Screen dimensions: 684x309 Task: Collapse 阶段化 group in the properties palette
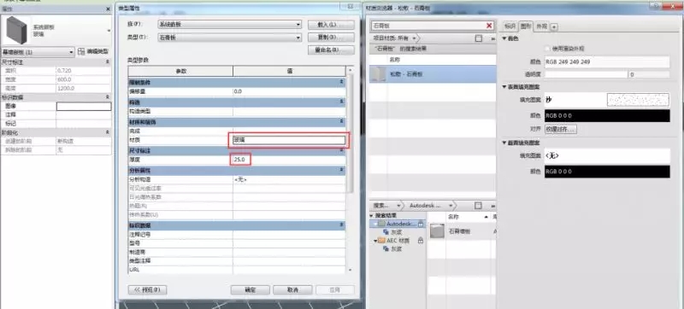(108, 132)
